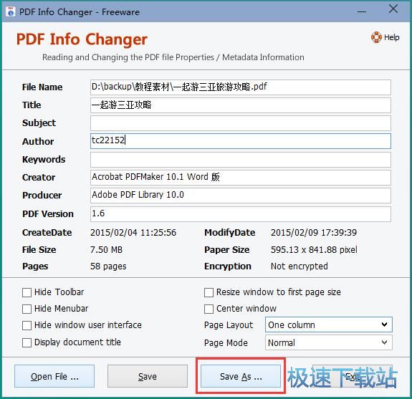
Task: Click into the File Name field
Action: (241, 87)
